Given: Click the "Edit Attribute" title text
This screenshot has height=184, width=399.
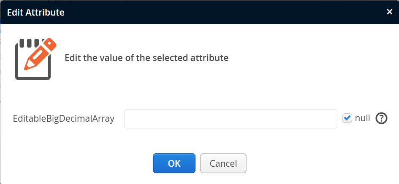Looking at the screenshot, I should 35,12.
